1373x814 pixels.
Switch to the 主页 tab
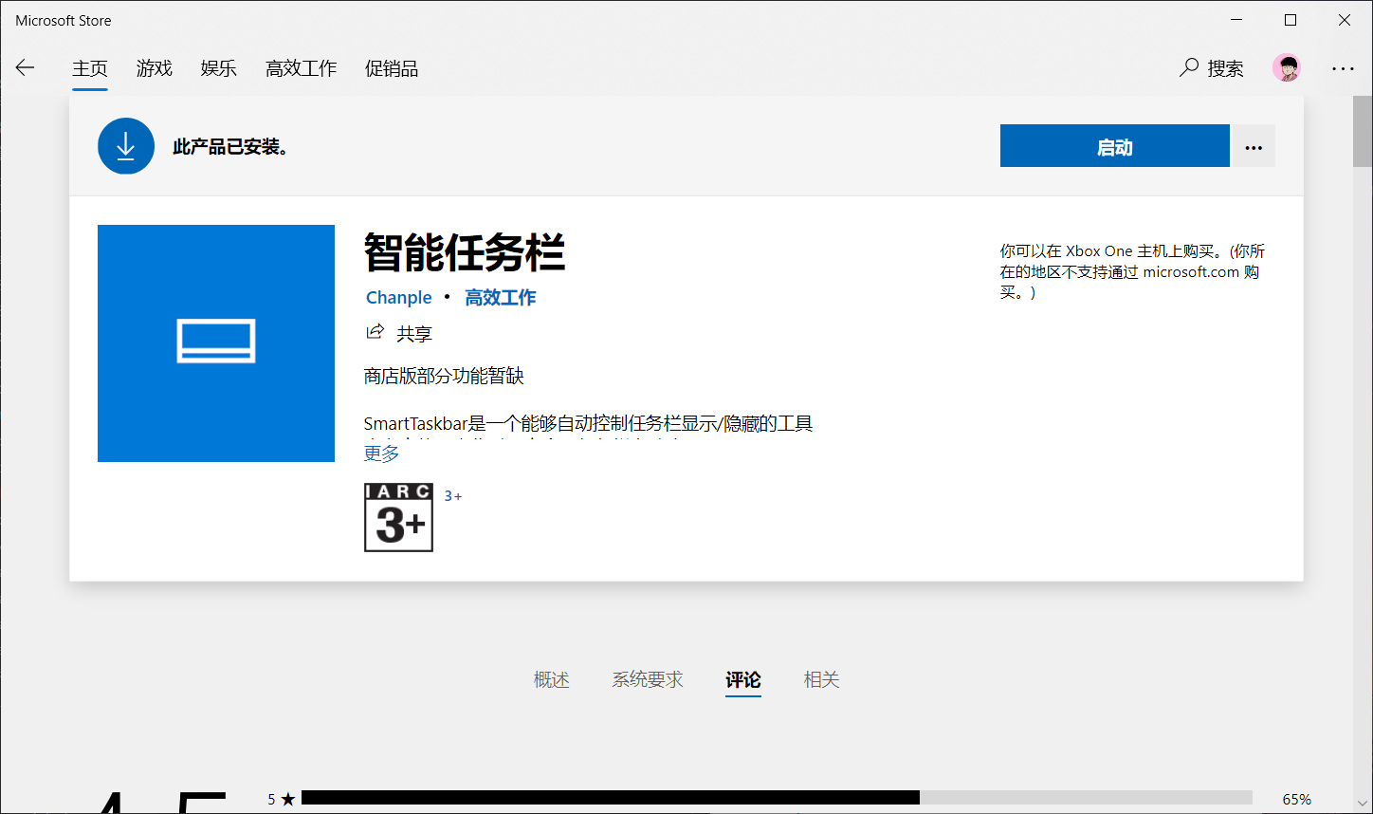click(x=90, y=68)
